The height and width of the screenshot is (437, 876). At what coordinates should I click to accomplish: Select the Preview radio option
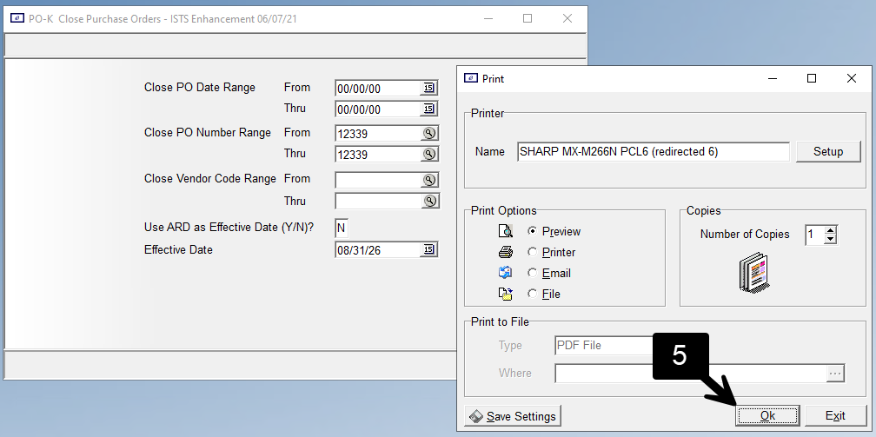pyautogui.click(x=533, y=231)
